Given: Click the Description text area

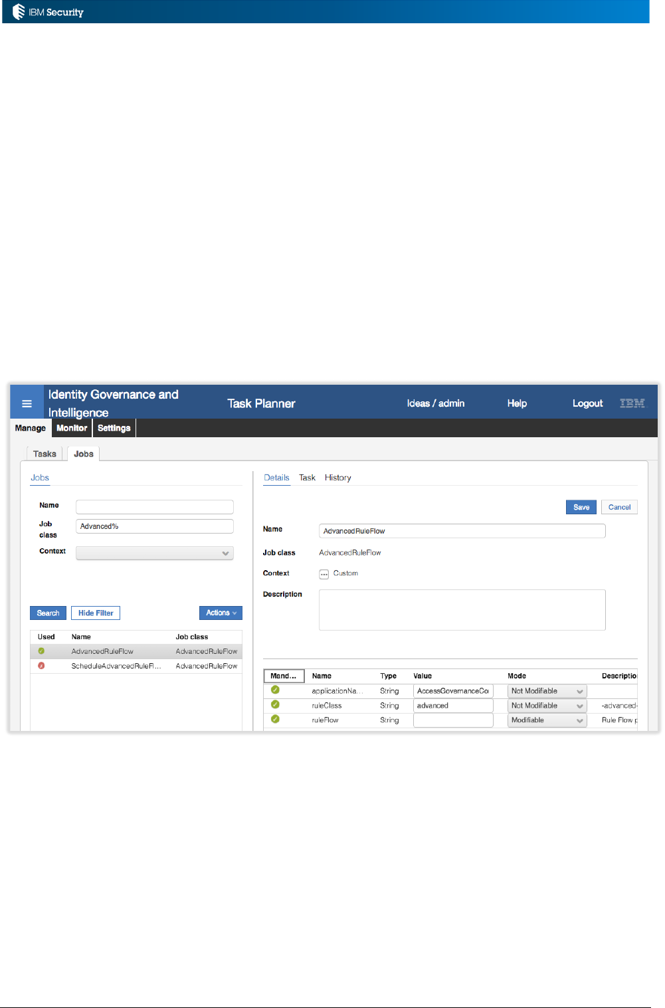Looking at the screenshot, I should tap(462, 610).
